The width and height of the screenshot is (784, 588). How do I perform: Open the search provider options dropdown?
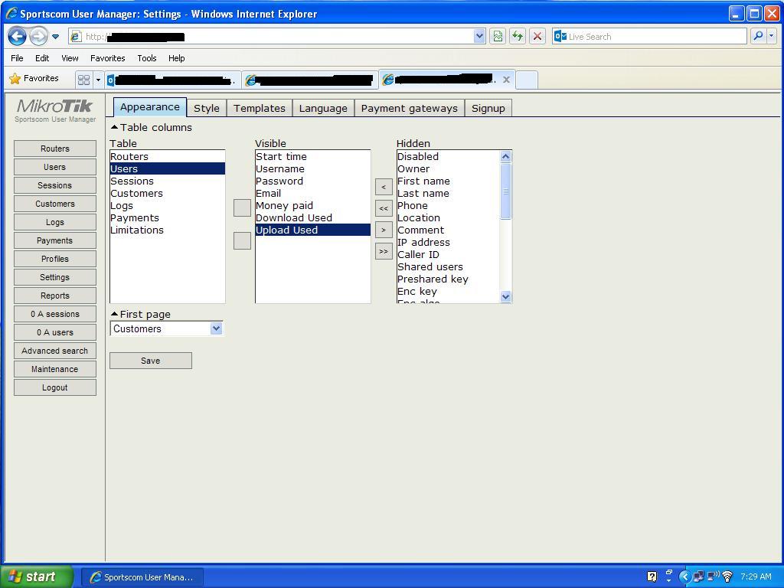tap(771, 36)
